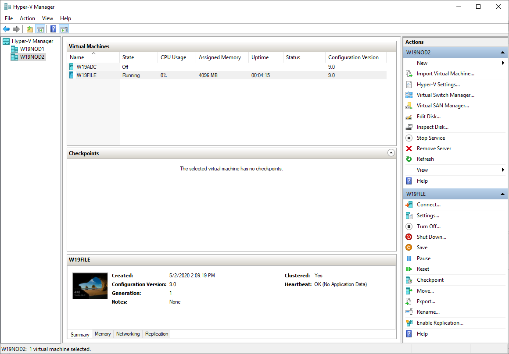Select the W19FILE virtual machine row
Image resolution: width=509 pixels, height=354 pixels.
(227, 75)
